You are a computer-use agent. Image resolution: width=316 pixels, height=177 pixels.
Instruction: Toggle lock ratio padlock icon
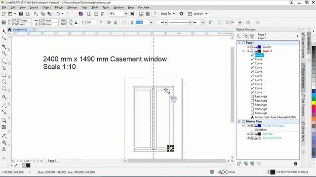click(x=76, y=23)
